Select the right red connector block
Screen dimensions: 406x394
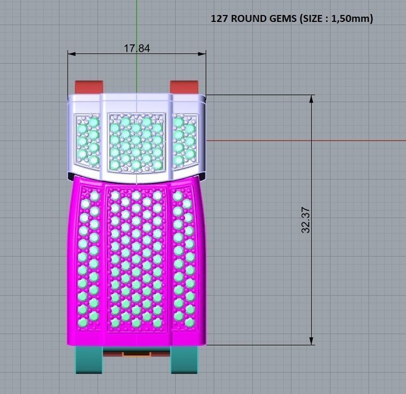click(184, 87)
